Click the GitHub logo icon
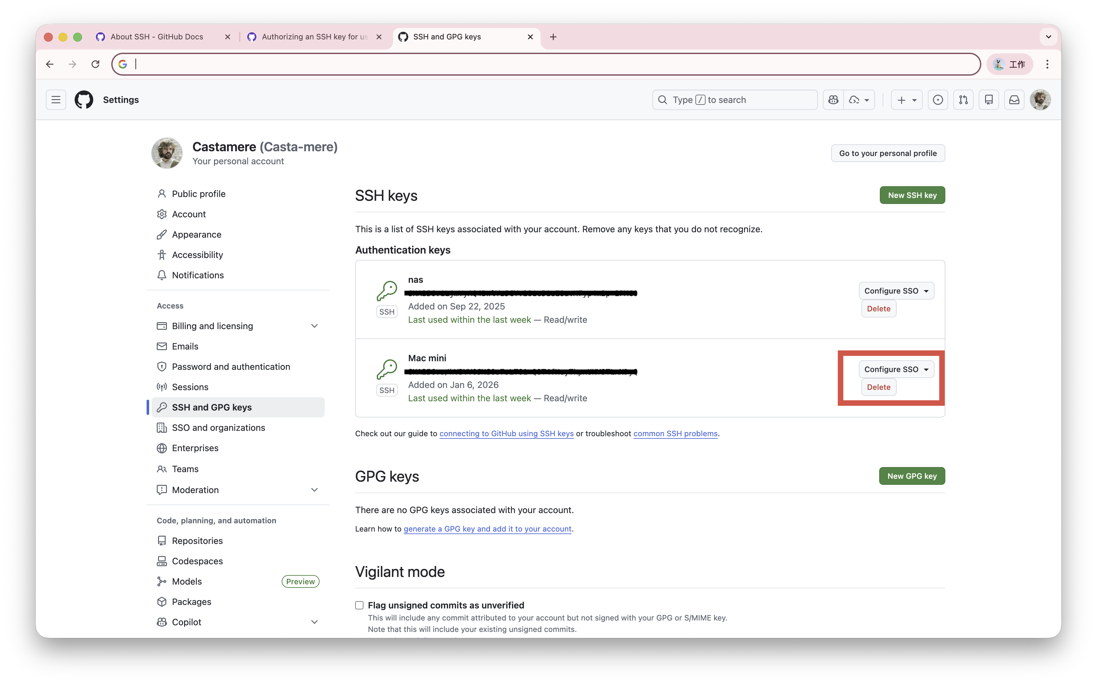 [x=84, y=100]
